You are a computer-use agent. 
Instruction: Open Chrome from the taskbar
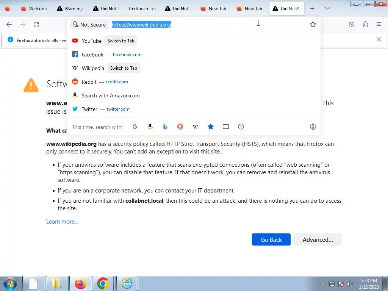[103, 283]
